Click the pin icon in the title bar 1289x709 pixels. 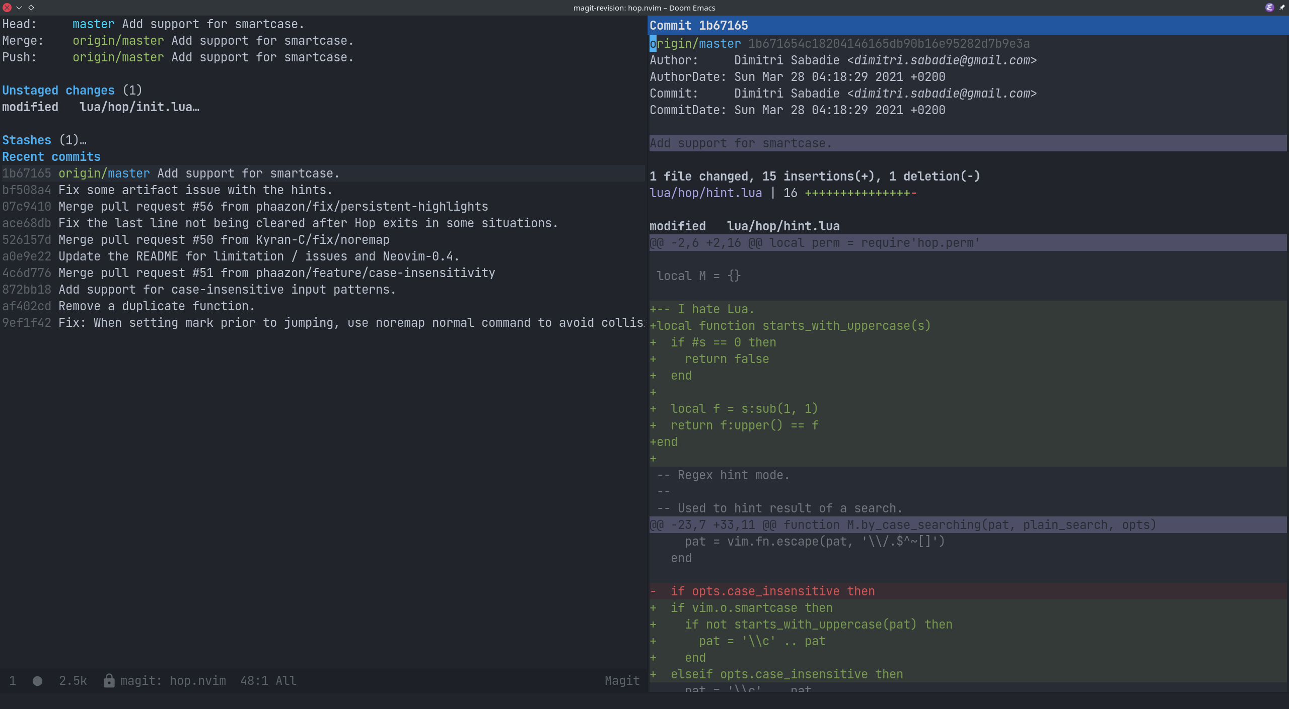point(1282,7)
